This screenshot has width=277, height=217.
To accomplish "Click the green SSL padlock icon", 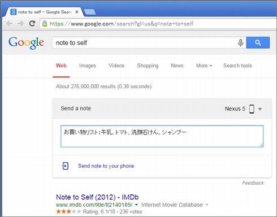I will (x=45, y=24).
